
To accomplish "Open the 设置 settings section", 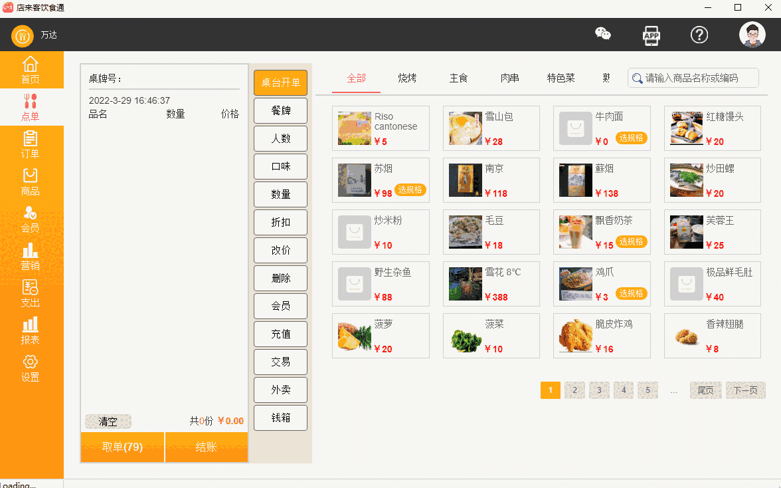I will 31,367.
